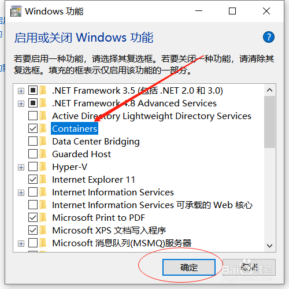The height and width of the screenshot is (289, 289).
Task: Expand the .NET Framework 3.5 tree node
Action: pos(21,91)
